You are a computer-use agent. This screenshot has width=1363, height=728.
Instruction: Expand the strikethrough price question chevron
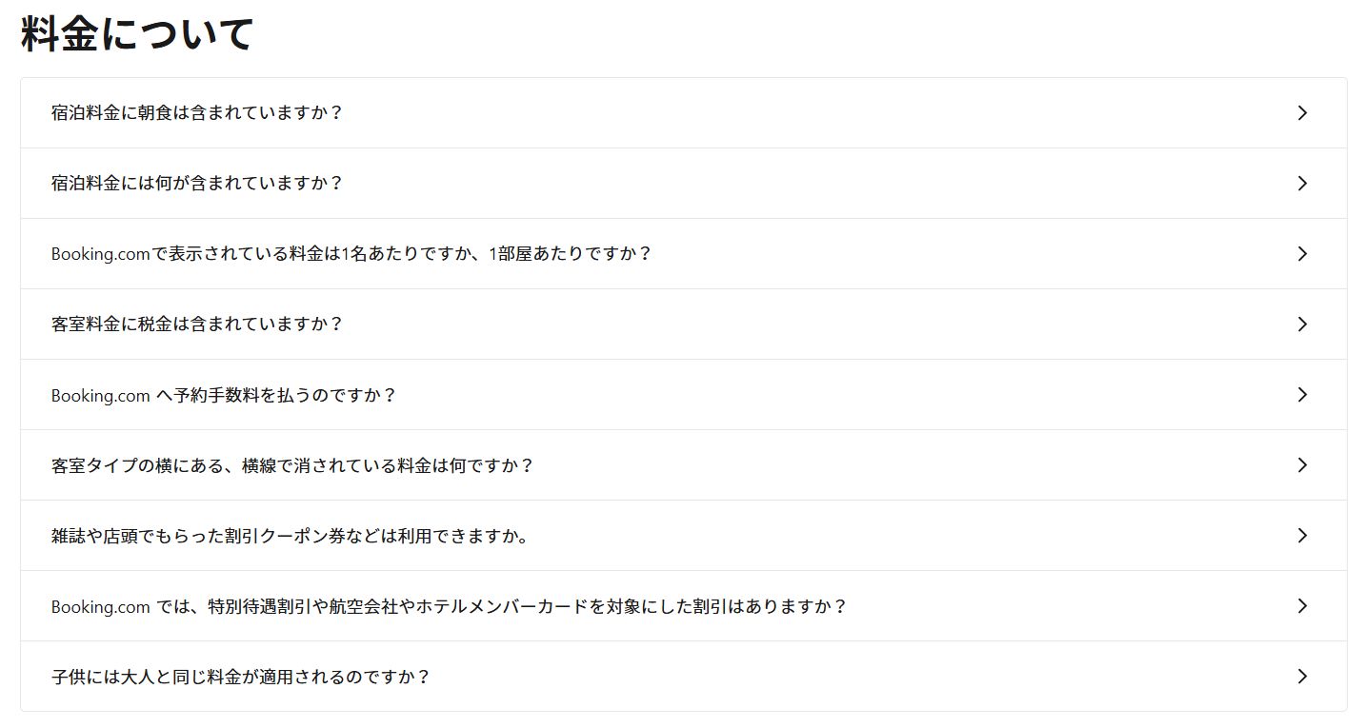(1302, 464)
